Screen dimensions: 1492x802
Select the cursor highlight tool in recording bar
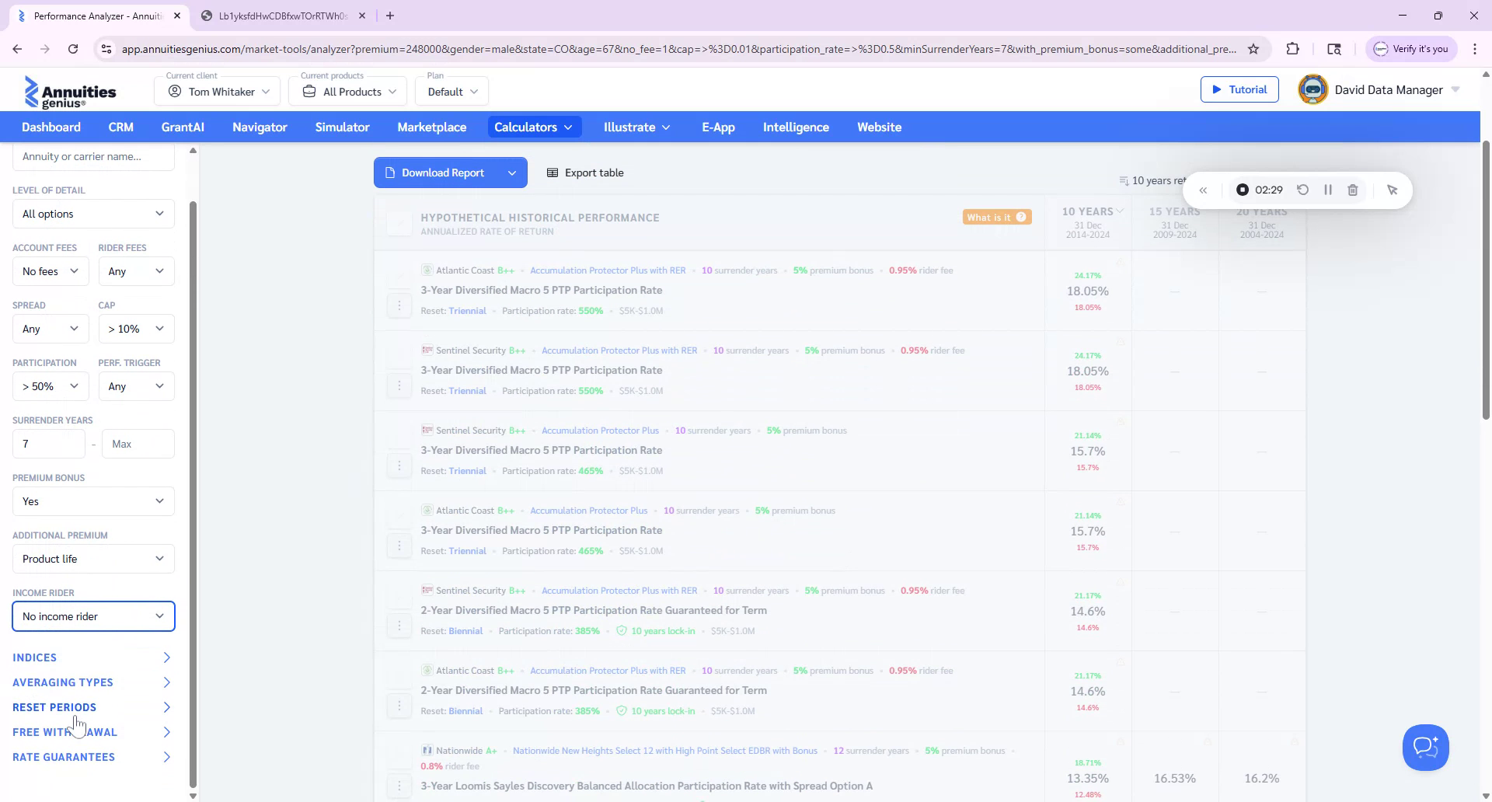(1393, 190)
